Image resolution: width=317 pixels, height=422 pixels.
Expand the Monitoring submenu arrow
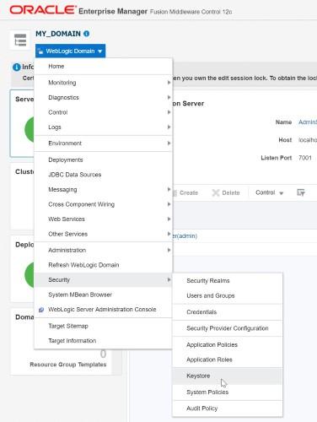coord(169,83)
